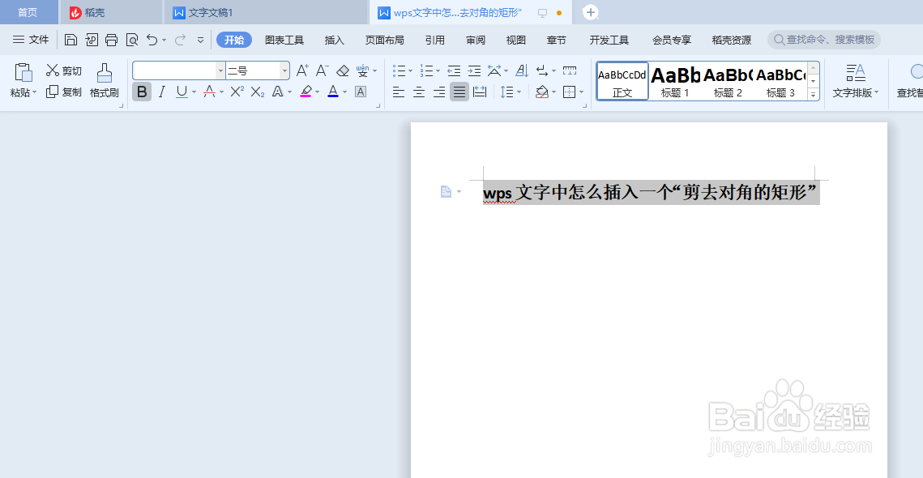Align text to the right

438,92
